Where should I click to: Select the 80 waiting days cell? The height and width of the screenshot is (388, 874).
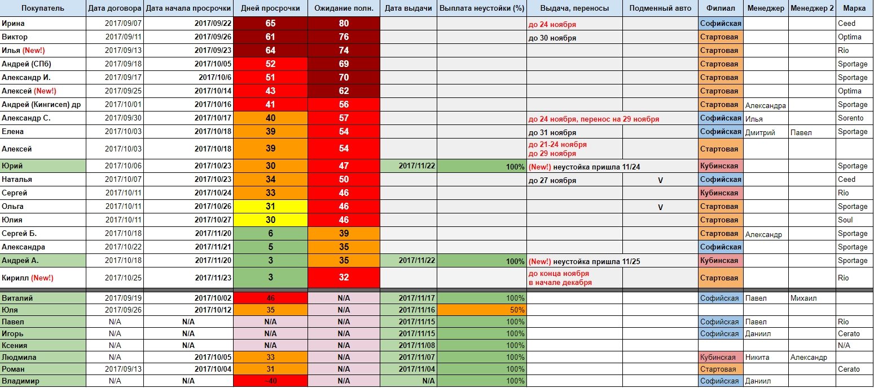pyautogui.click(x=344, y=24)
